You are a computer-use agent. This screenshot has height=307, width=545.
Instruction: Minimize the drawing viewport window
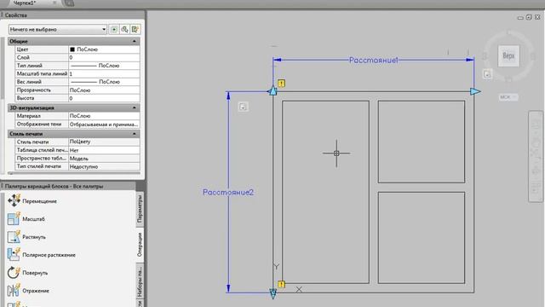click(520, 17)
